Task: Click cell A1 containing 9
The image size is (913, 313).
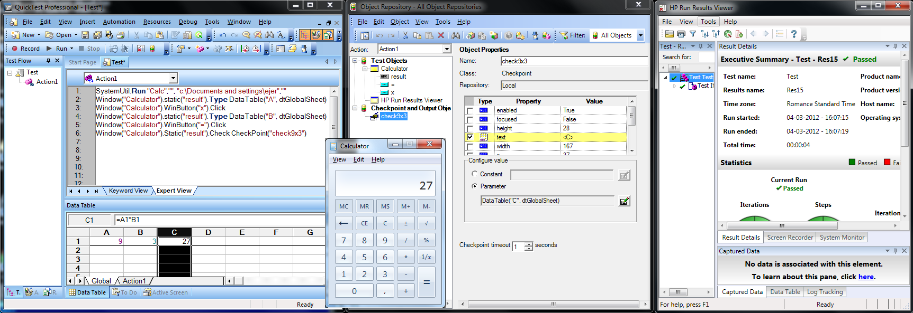Action: pos(106,241)
